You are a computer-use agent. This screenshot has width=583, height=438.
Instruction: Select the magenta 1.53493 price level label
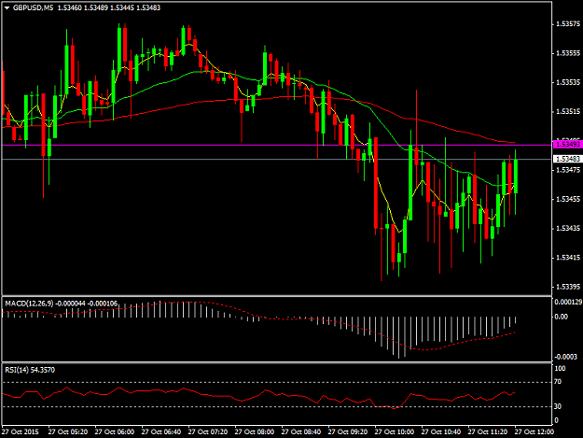click(x=568, y=145)
